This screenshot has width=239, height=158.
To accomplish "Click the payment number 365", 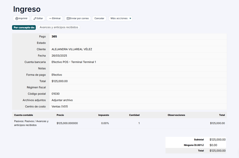I will tap(54, 37).
